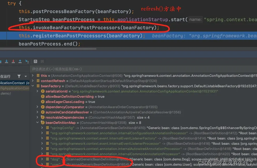Select allowBeanDefinitionOverriding = true row
Viewport: 257px width, 168px height.
click(x=144, y=96)
